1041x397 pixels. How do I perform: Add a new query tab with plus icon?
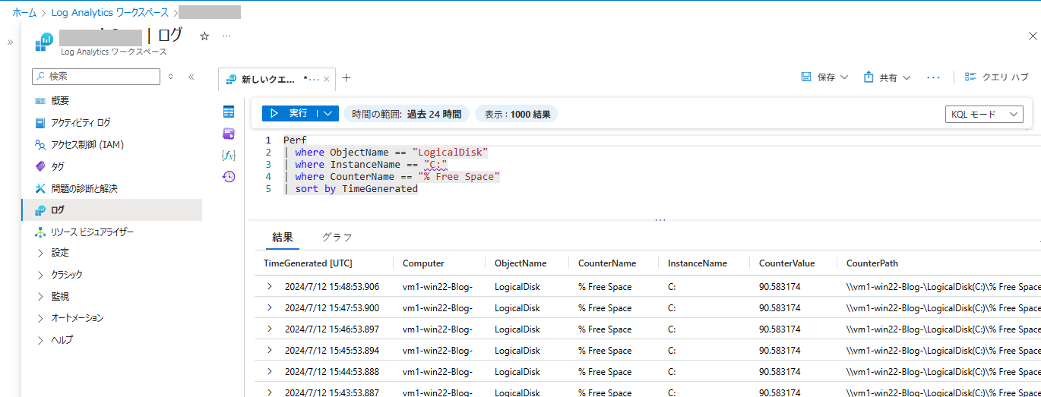[346, 78]
